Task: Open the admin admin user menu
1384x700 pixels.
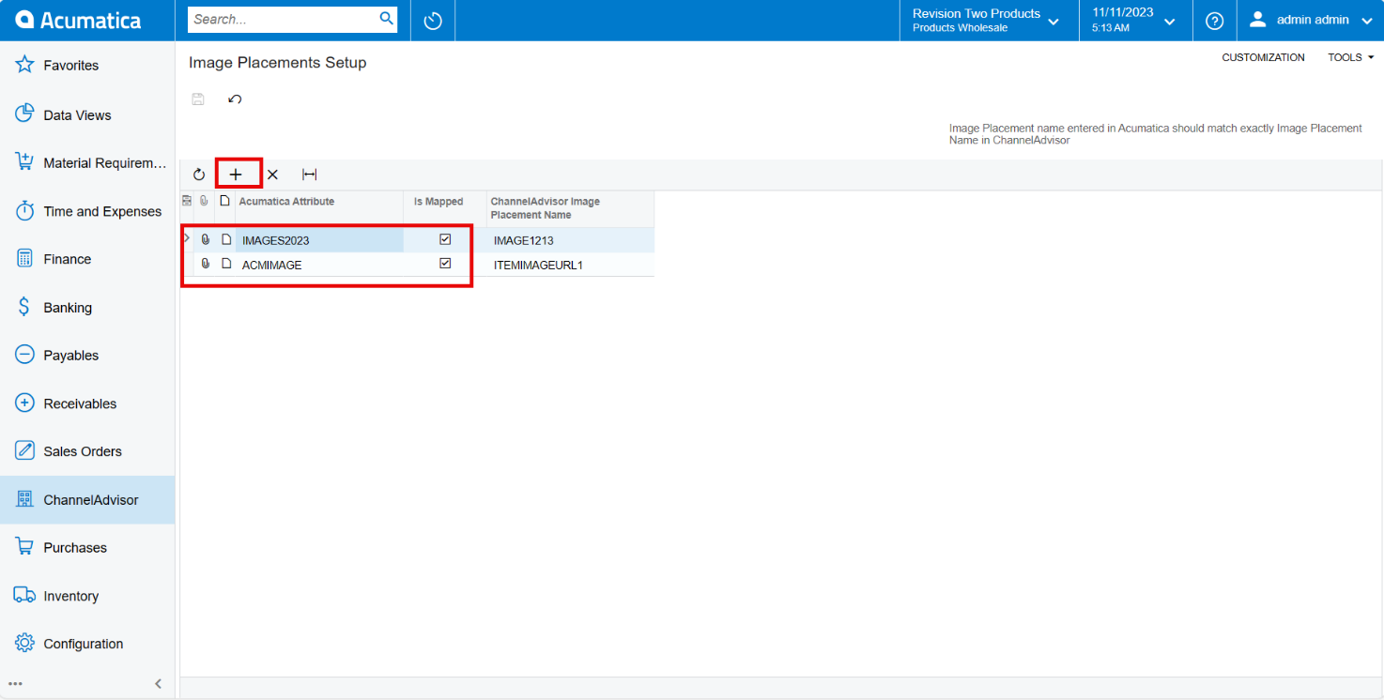Action: tap(1312, 21)
